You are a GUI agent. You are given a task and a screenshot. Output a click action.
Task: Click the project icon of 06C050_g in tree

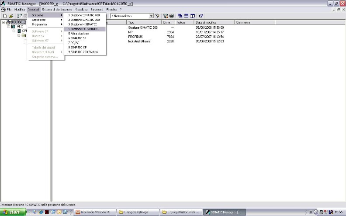pyautogui.click(x=8, y=22)
